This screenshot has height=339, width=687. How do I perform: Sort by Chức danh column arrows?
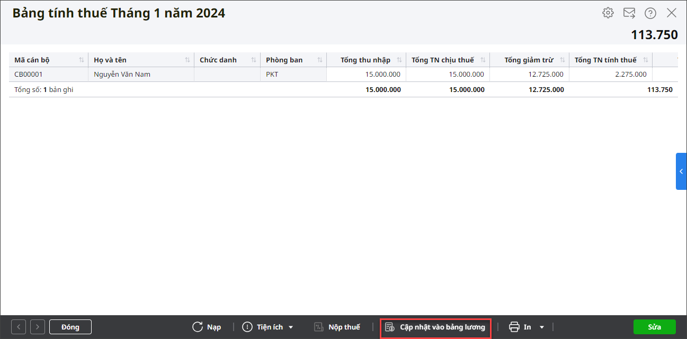[x=254, y=60]
